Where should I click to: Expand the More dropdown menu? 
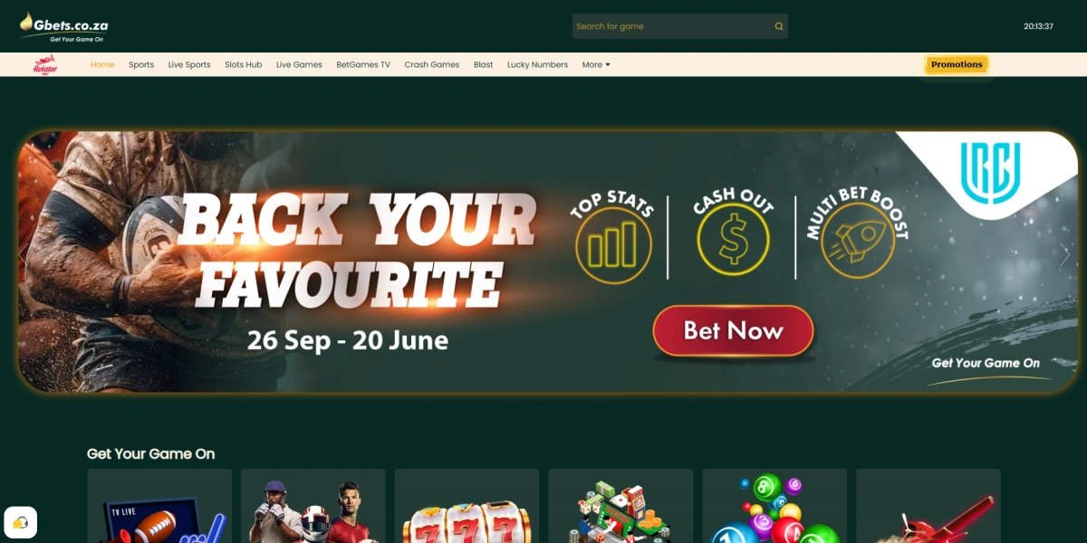pyautogui.click(x=596, y=64)
